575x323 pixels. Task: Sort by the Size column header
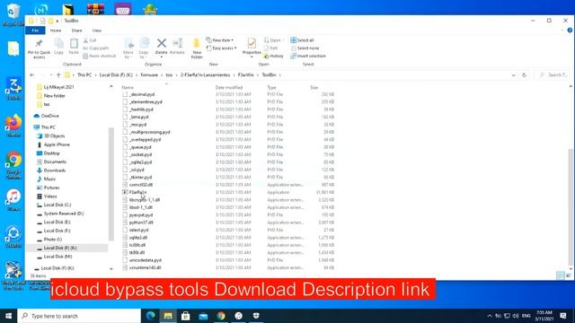314,88
